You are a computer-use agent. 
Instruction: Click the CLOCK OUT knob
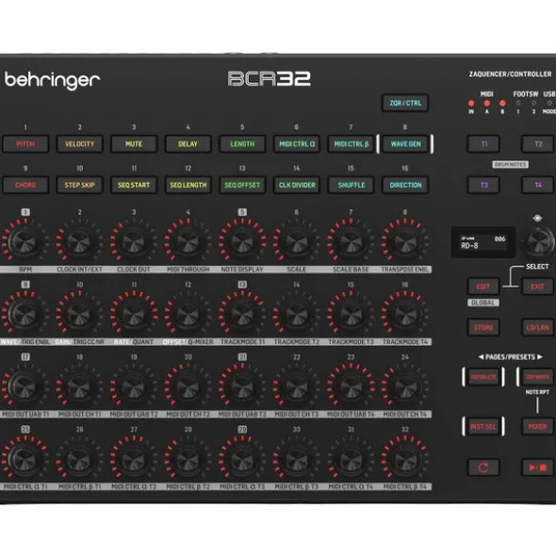tap(133, 242)
